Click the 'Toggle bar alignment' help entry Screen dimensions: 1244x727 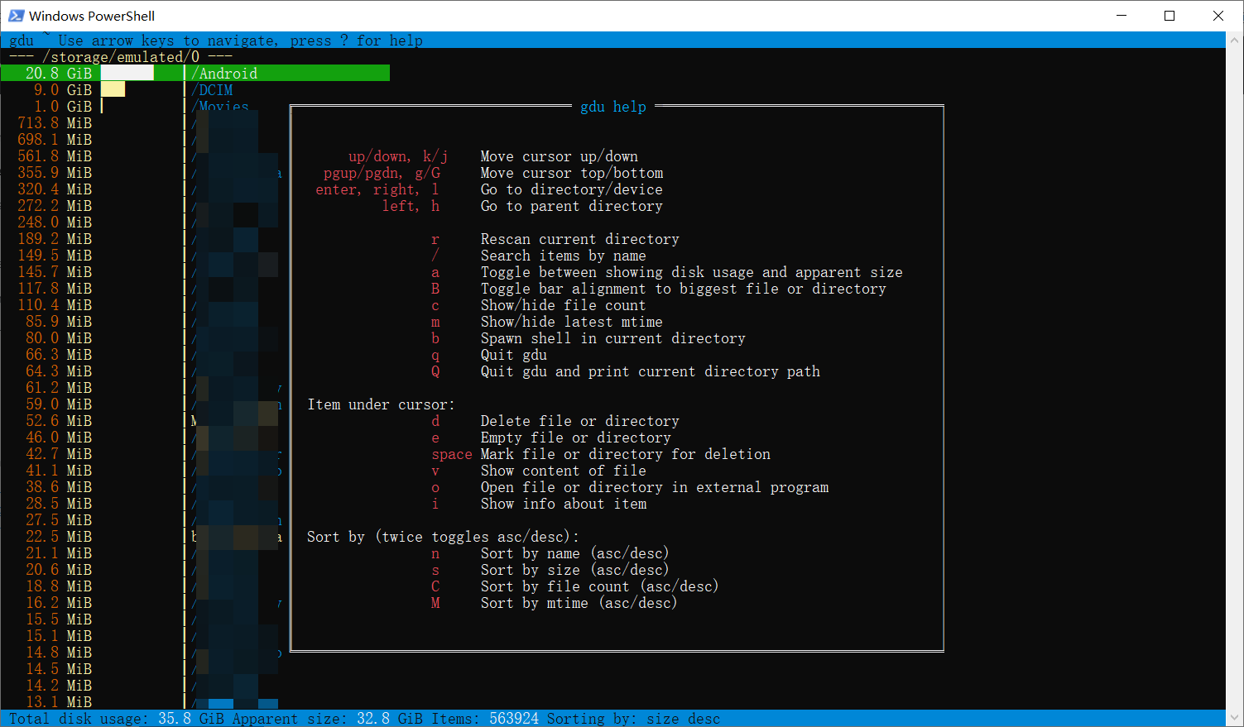click(x=684, y=289)
